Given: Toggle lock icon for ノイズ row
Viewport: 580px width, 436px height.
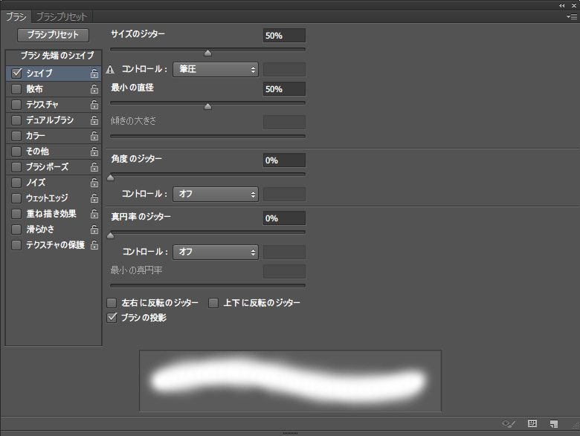Looking at the screenshot, I should click(94, 183).
